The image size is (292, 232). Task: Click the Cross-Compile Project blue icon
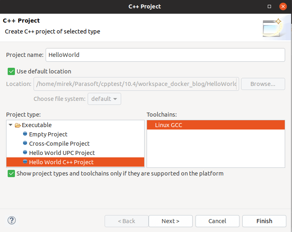click(25, 143)
